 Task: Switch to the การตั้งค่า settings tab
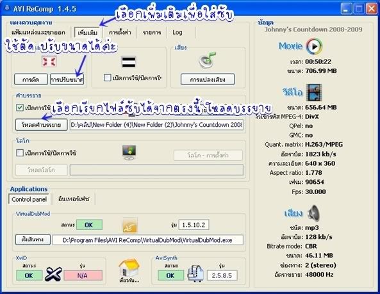[120, 32]
